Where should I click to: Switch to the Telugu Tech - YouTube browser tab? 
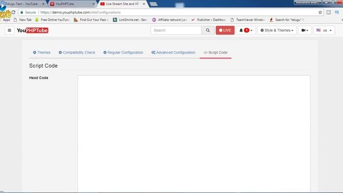[x=22, y=4]
